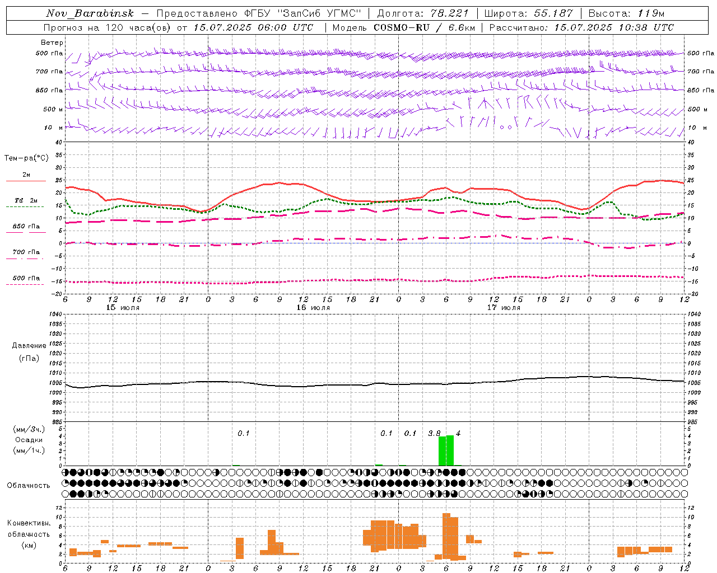Click the Давление pressure panel label
The image size is (717, 573).
pos(29,346)
